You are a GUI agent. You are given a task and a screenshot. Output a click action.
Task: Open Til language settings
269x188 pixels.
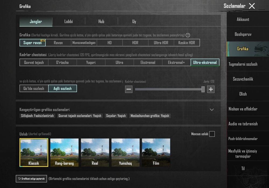248,169
